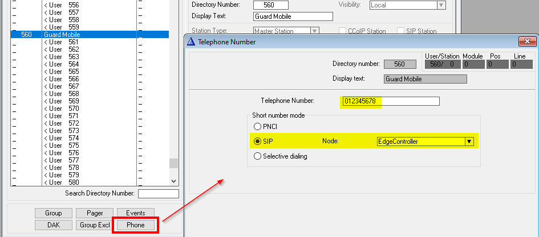
Task: Select the User 564 row
Action: pos(90,64)
